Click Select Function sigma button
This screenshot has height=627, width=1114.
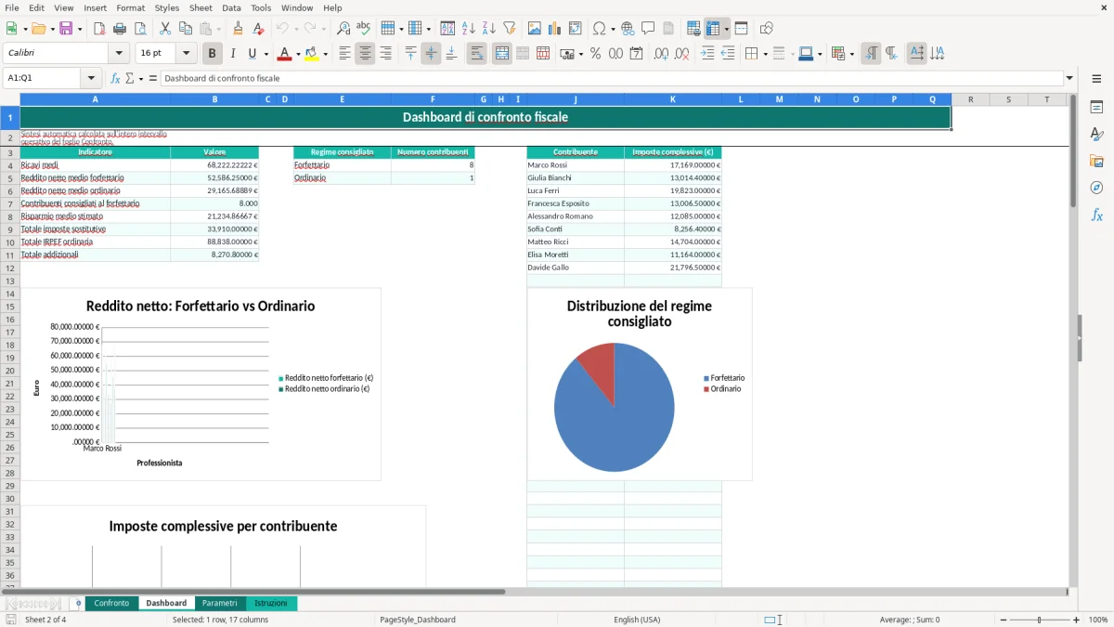[x=130, y=78]
